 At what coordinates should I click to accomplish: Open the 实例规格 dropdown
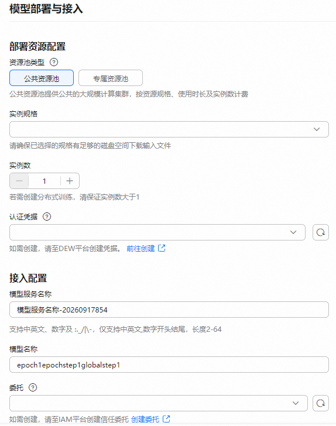pyautogui.click(x=169, y=129)
